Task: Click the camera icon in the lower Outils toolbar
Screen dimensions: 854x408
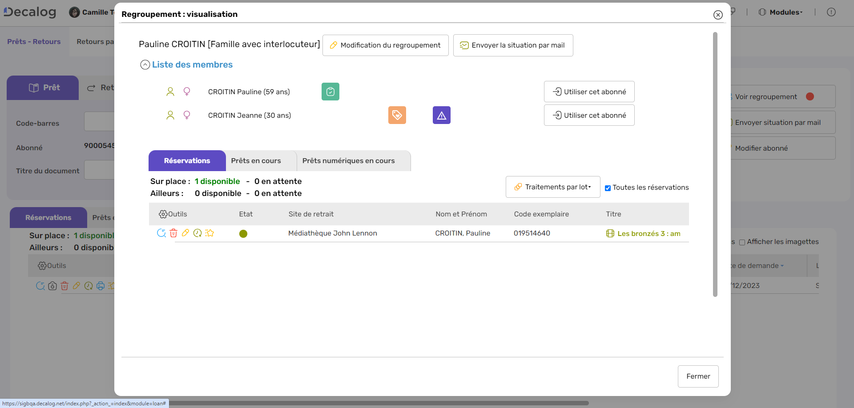Action: click(52, 286)
